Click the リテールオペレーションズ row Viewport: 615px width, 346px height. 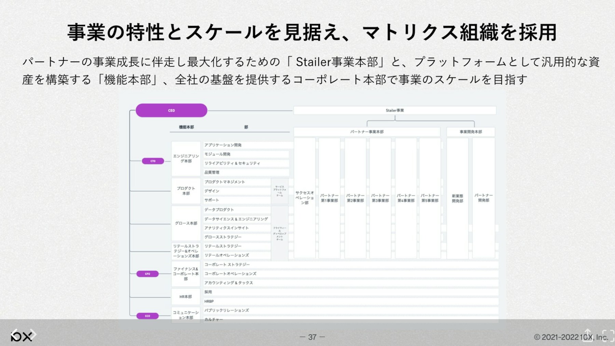[237, 255]
